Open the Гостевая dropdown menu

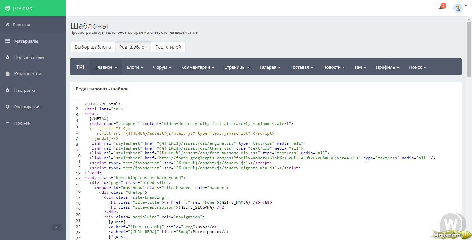click(x=302, y=67)
